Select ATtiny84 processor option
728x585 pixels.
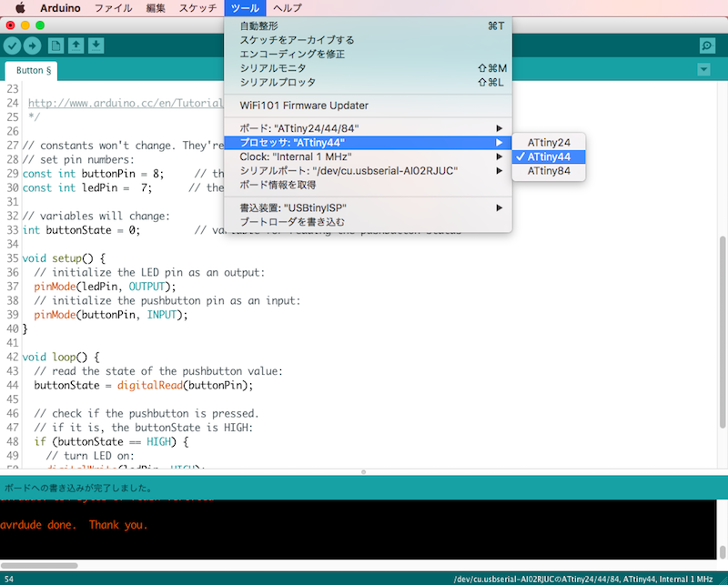pyautogui.click(x=549, y=171)
